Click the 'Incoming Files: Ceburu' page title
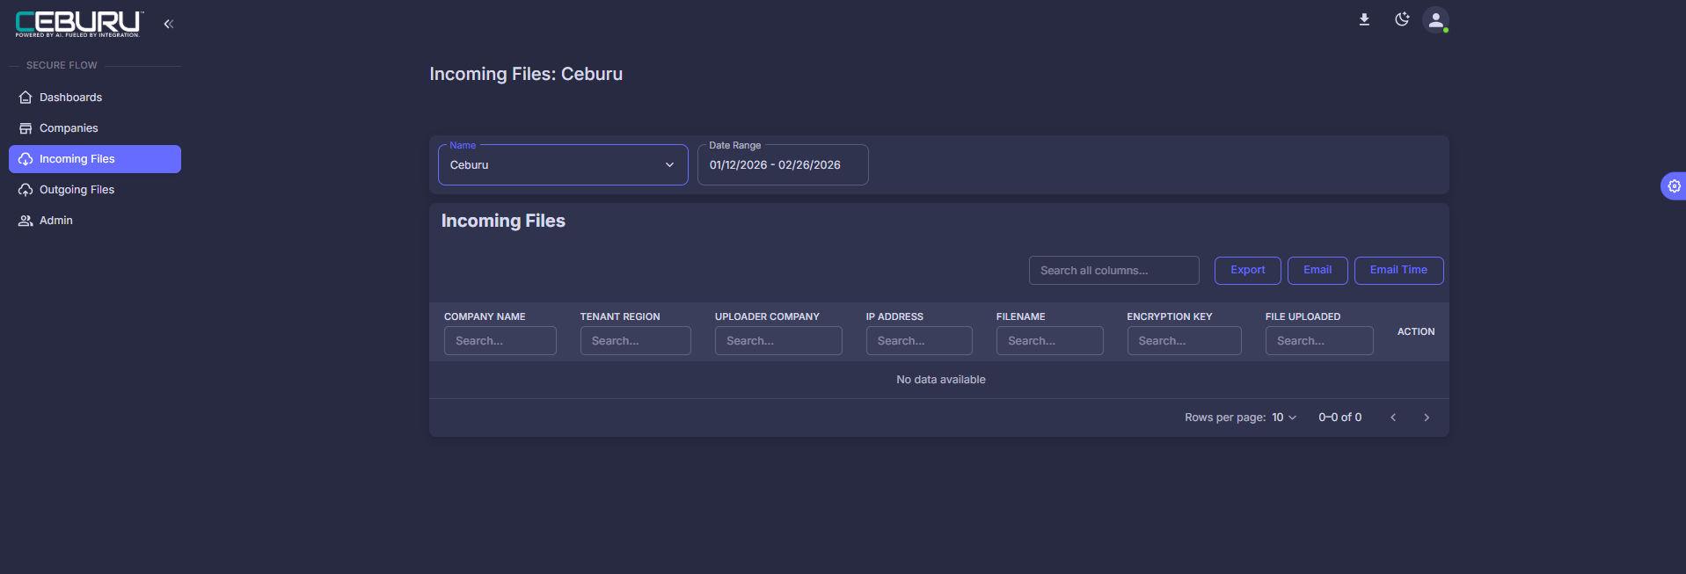This screenshot has width=1686, height=574. point(526,74)
